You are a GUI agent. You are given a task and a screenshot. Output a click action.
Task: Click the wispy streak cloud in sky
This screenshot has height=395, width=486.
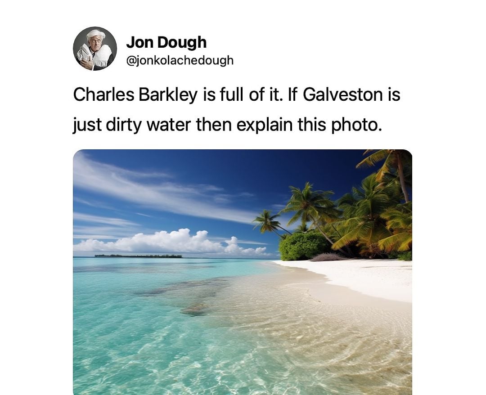coord(161,189)
